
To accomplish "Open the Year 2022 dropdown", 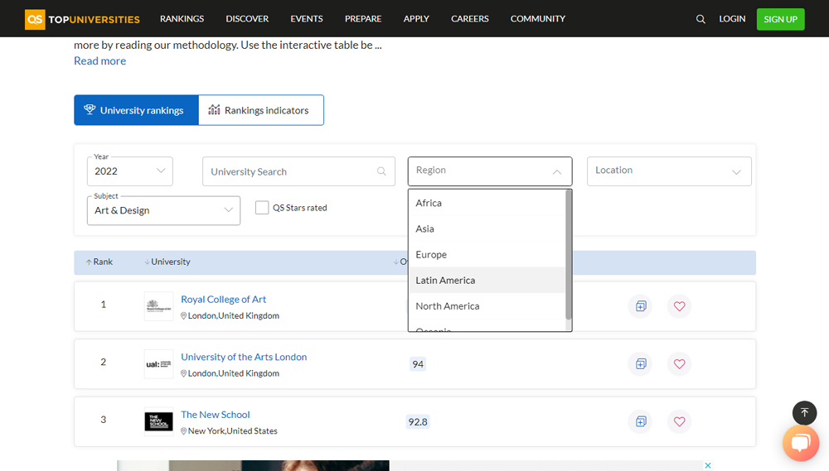I will [x=130, y=171].
